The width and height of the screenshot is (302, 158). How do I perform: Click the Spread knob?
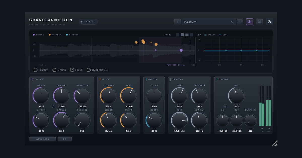(x=62, y=120)
